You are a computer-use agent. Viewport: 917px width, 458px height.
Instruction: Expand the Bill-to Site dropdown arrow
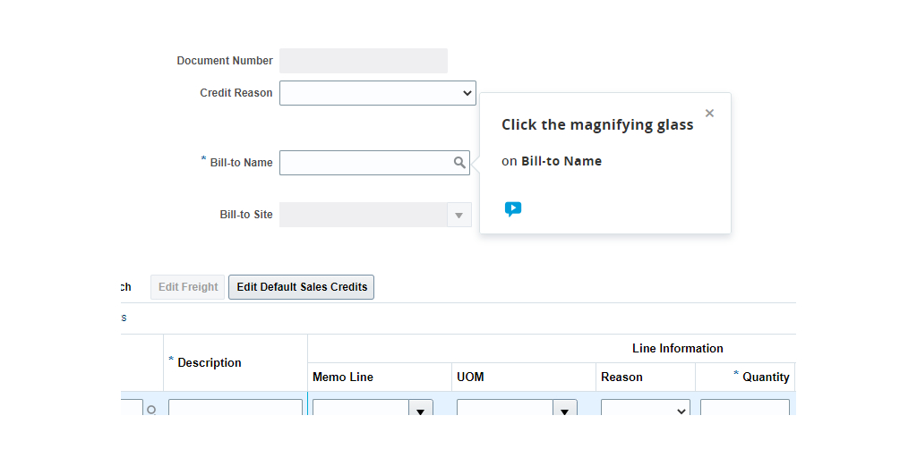(x=459, y=215)
